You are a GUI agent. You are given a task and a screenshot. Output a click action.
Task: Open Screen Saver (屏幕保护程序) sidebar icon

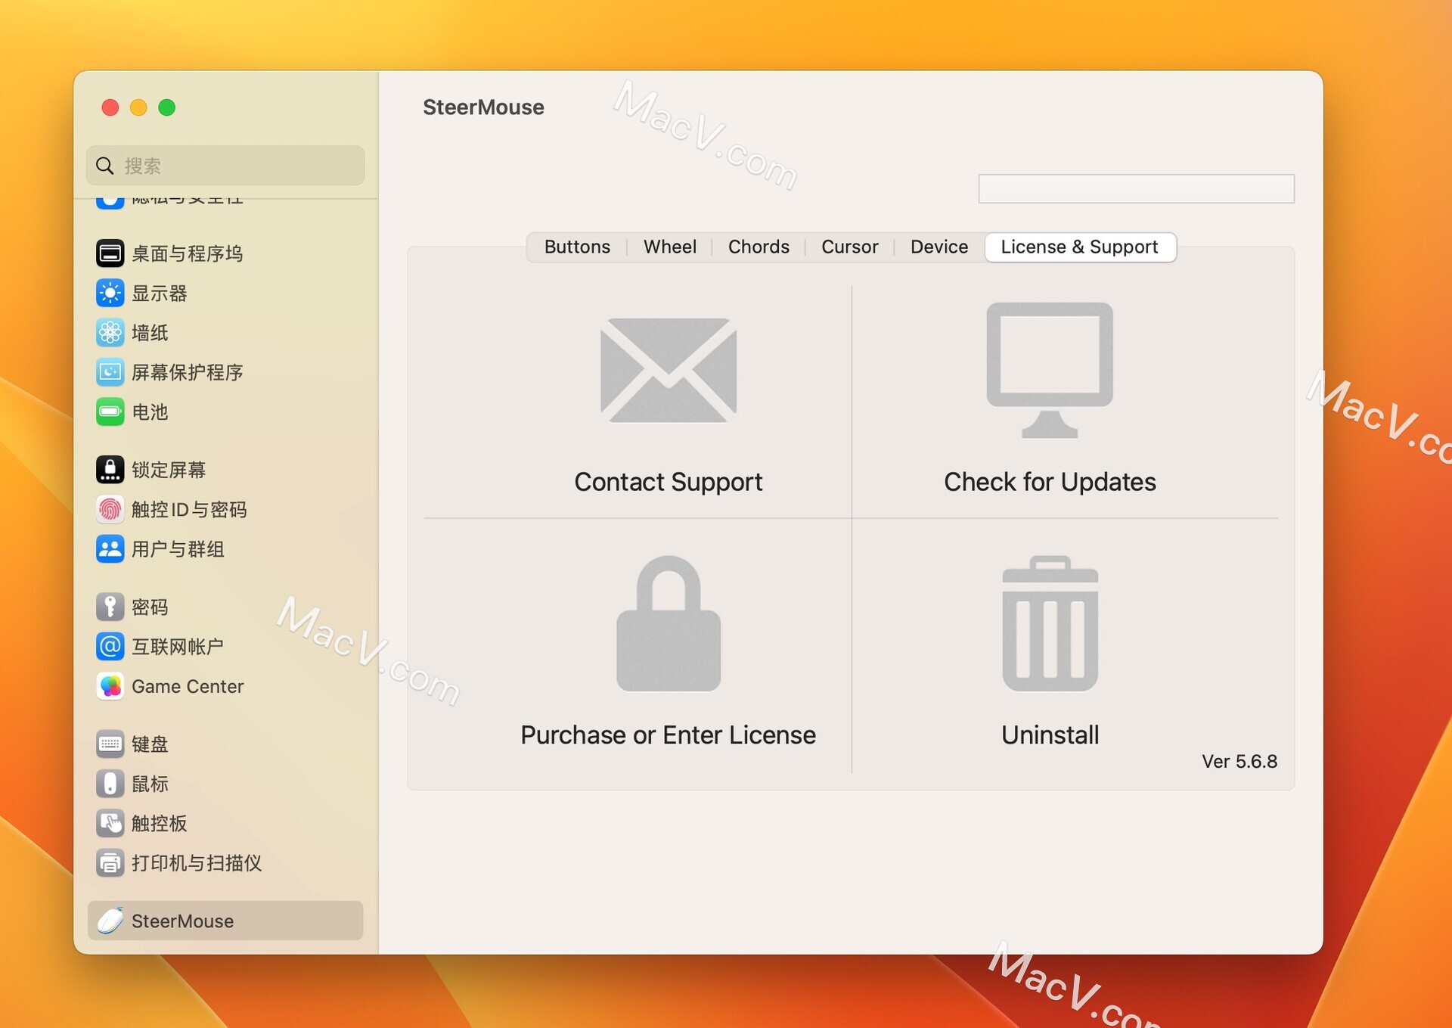coord(110,372)
